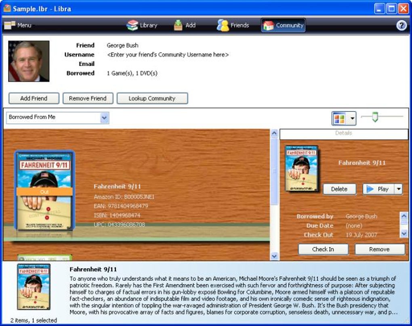This screenshot has height=326, width=412.
Task: Click the Remove Friend button
Action: click(x=88, y=98)
